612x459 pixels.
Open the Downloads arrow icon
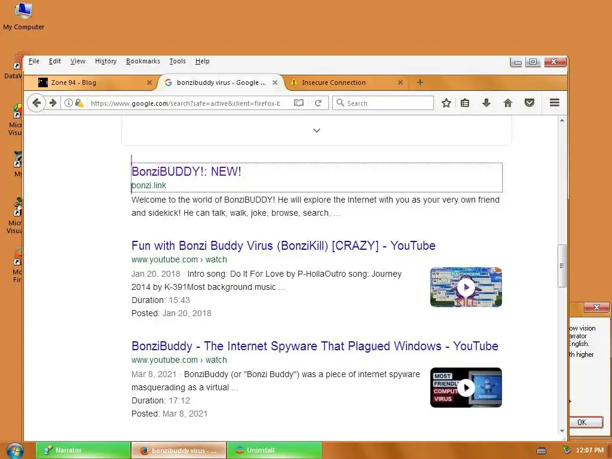click(486, 103)
